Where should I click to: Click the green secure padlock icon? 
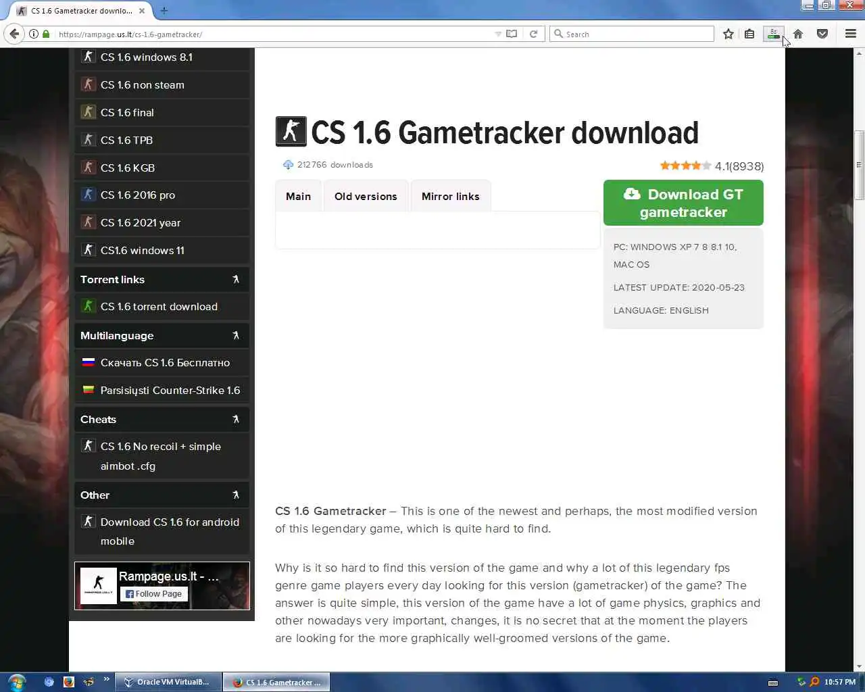[x=46, y=34]
